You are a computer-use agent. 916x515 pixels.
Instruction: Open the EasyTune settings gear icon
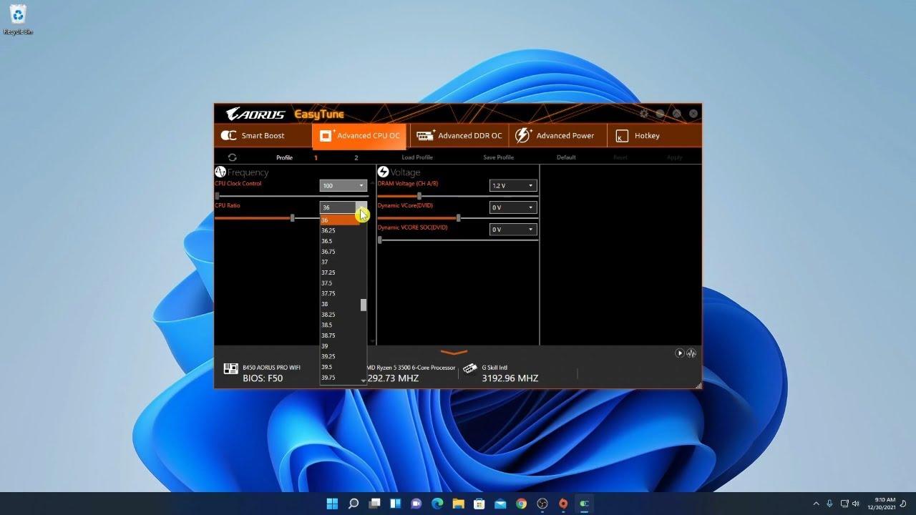coord(643,114)
